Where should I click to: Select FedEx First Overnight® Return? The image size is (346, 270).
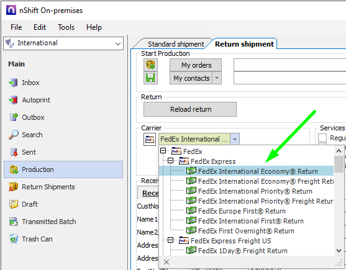[x=246, y=230]
